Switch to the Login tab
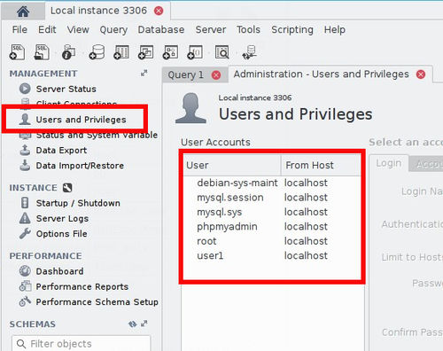The image size is (443, 351). tap(389, 163)
